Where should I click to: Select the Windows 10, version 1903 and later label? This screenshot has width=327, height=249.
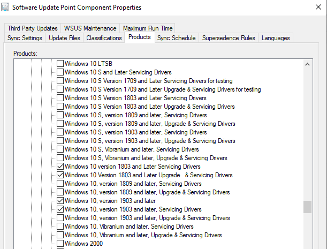(110, 201)
